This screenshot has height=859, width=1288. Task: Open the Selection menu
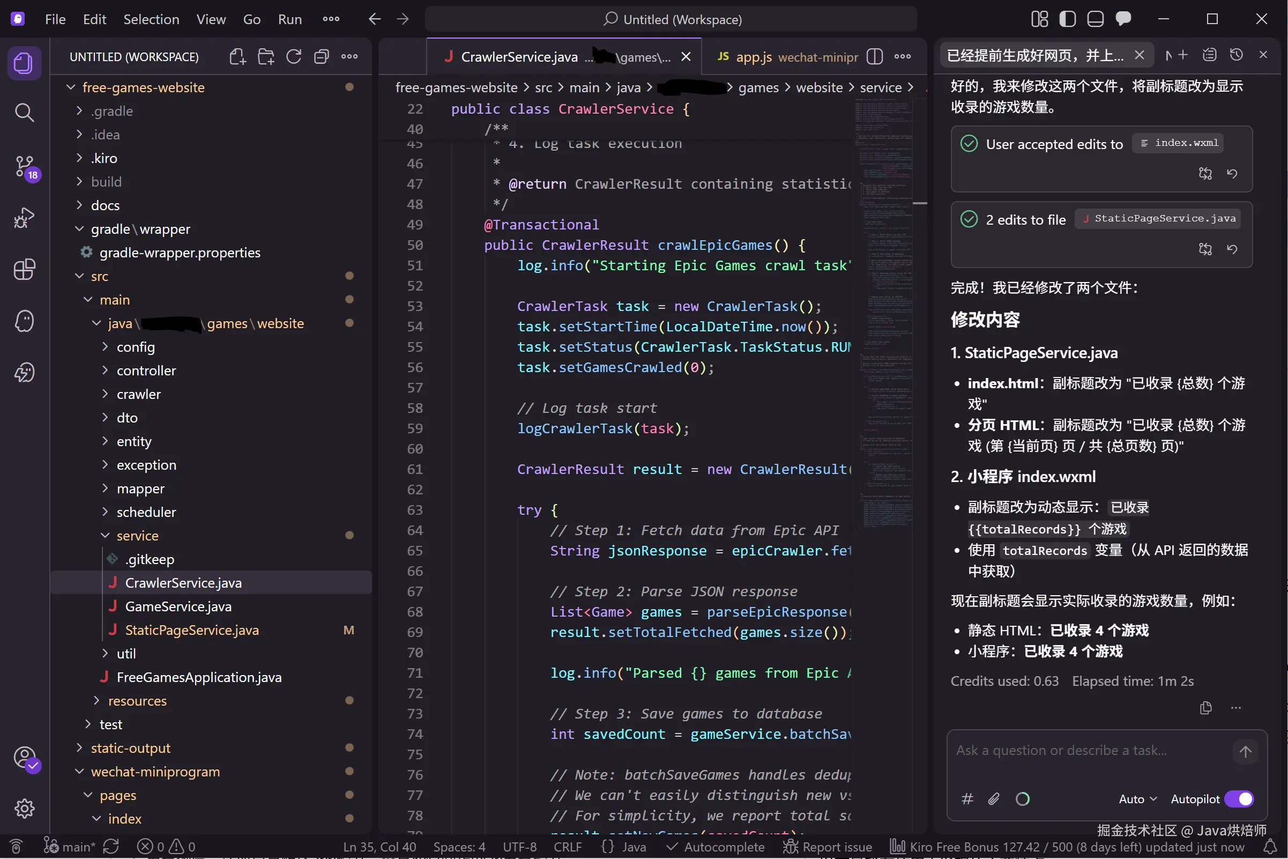tap(152, 19)
